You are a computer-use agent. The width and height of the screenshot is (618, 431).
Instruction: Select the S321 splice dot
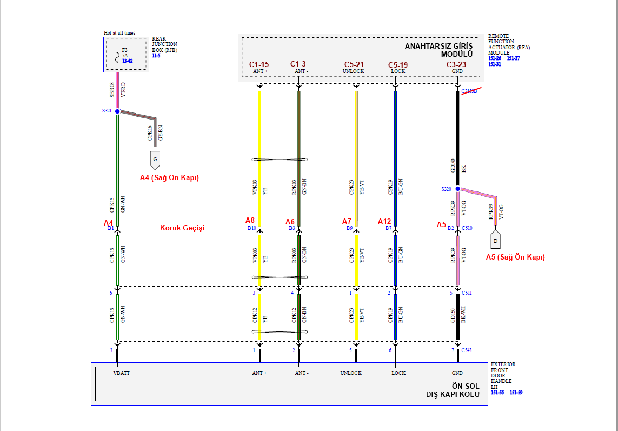pos(117,111)
